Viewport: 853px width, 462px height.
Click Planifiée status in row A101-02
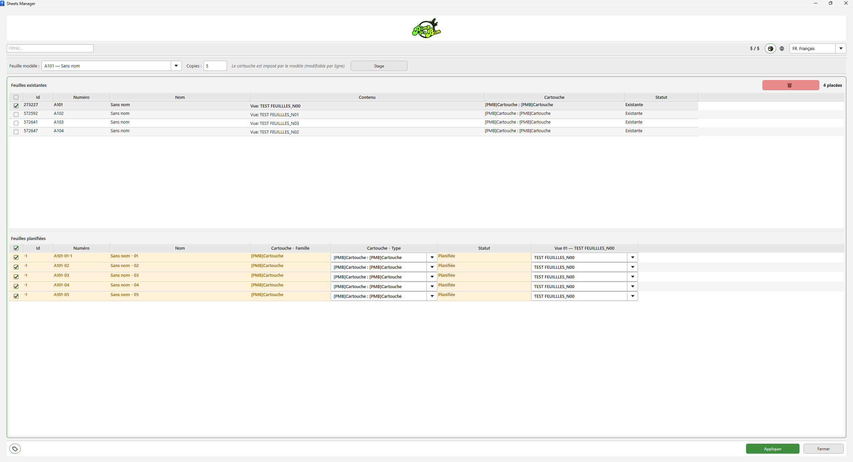coord(447,266)
